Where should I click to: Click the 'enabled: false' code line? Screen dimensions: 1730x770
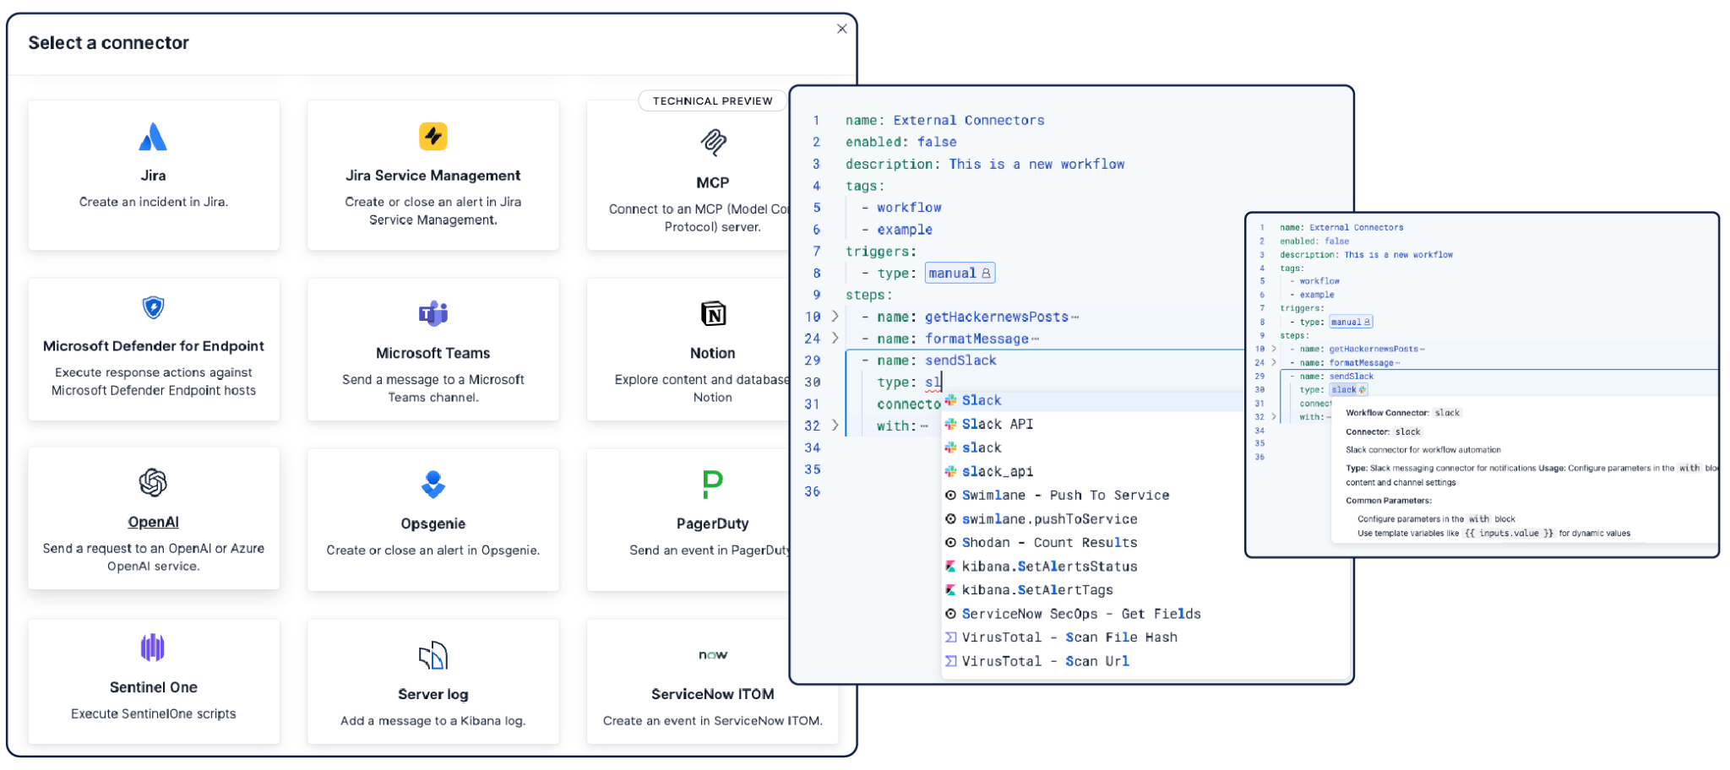pos(900,142)
